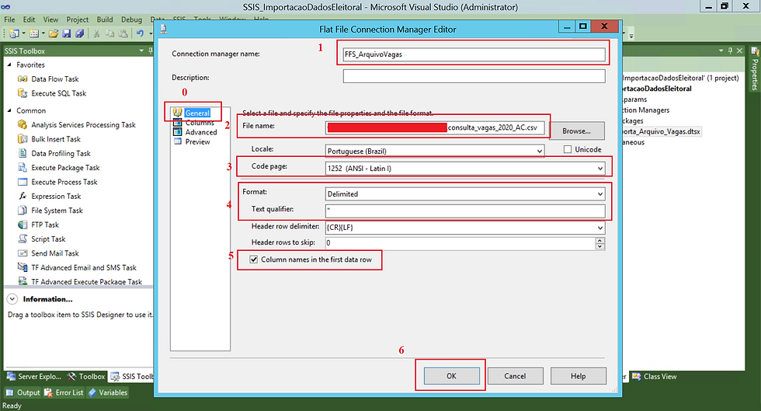Pick TF Advanced Email and SMS Task

click(x=84, y=268)
